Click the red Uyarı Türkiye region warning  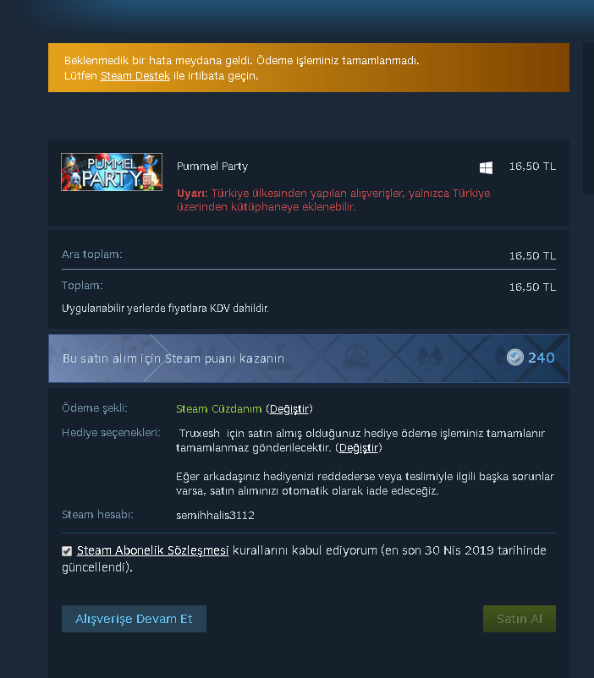[333, 200]
